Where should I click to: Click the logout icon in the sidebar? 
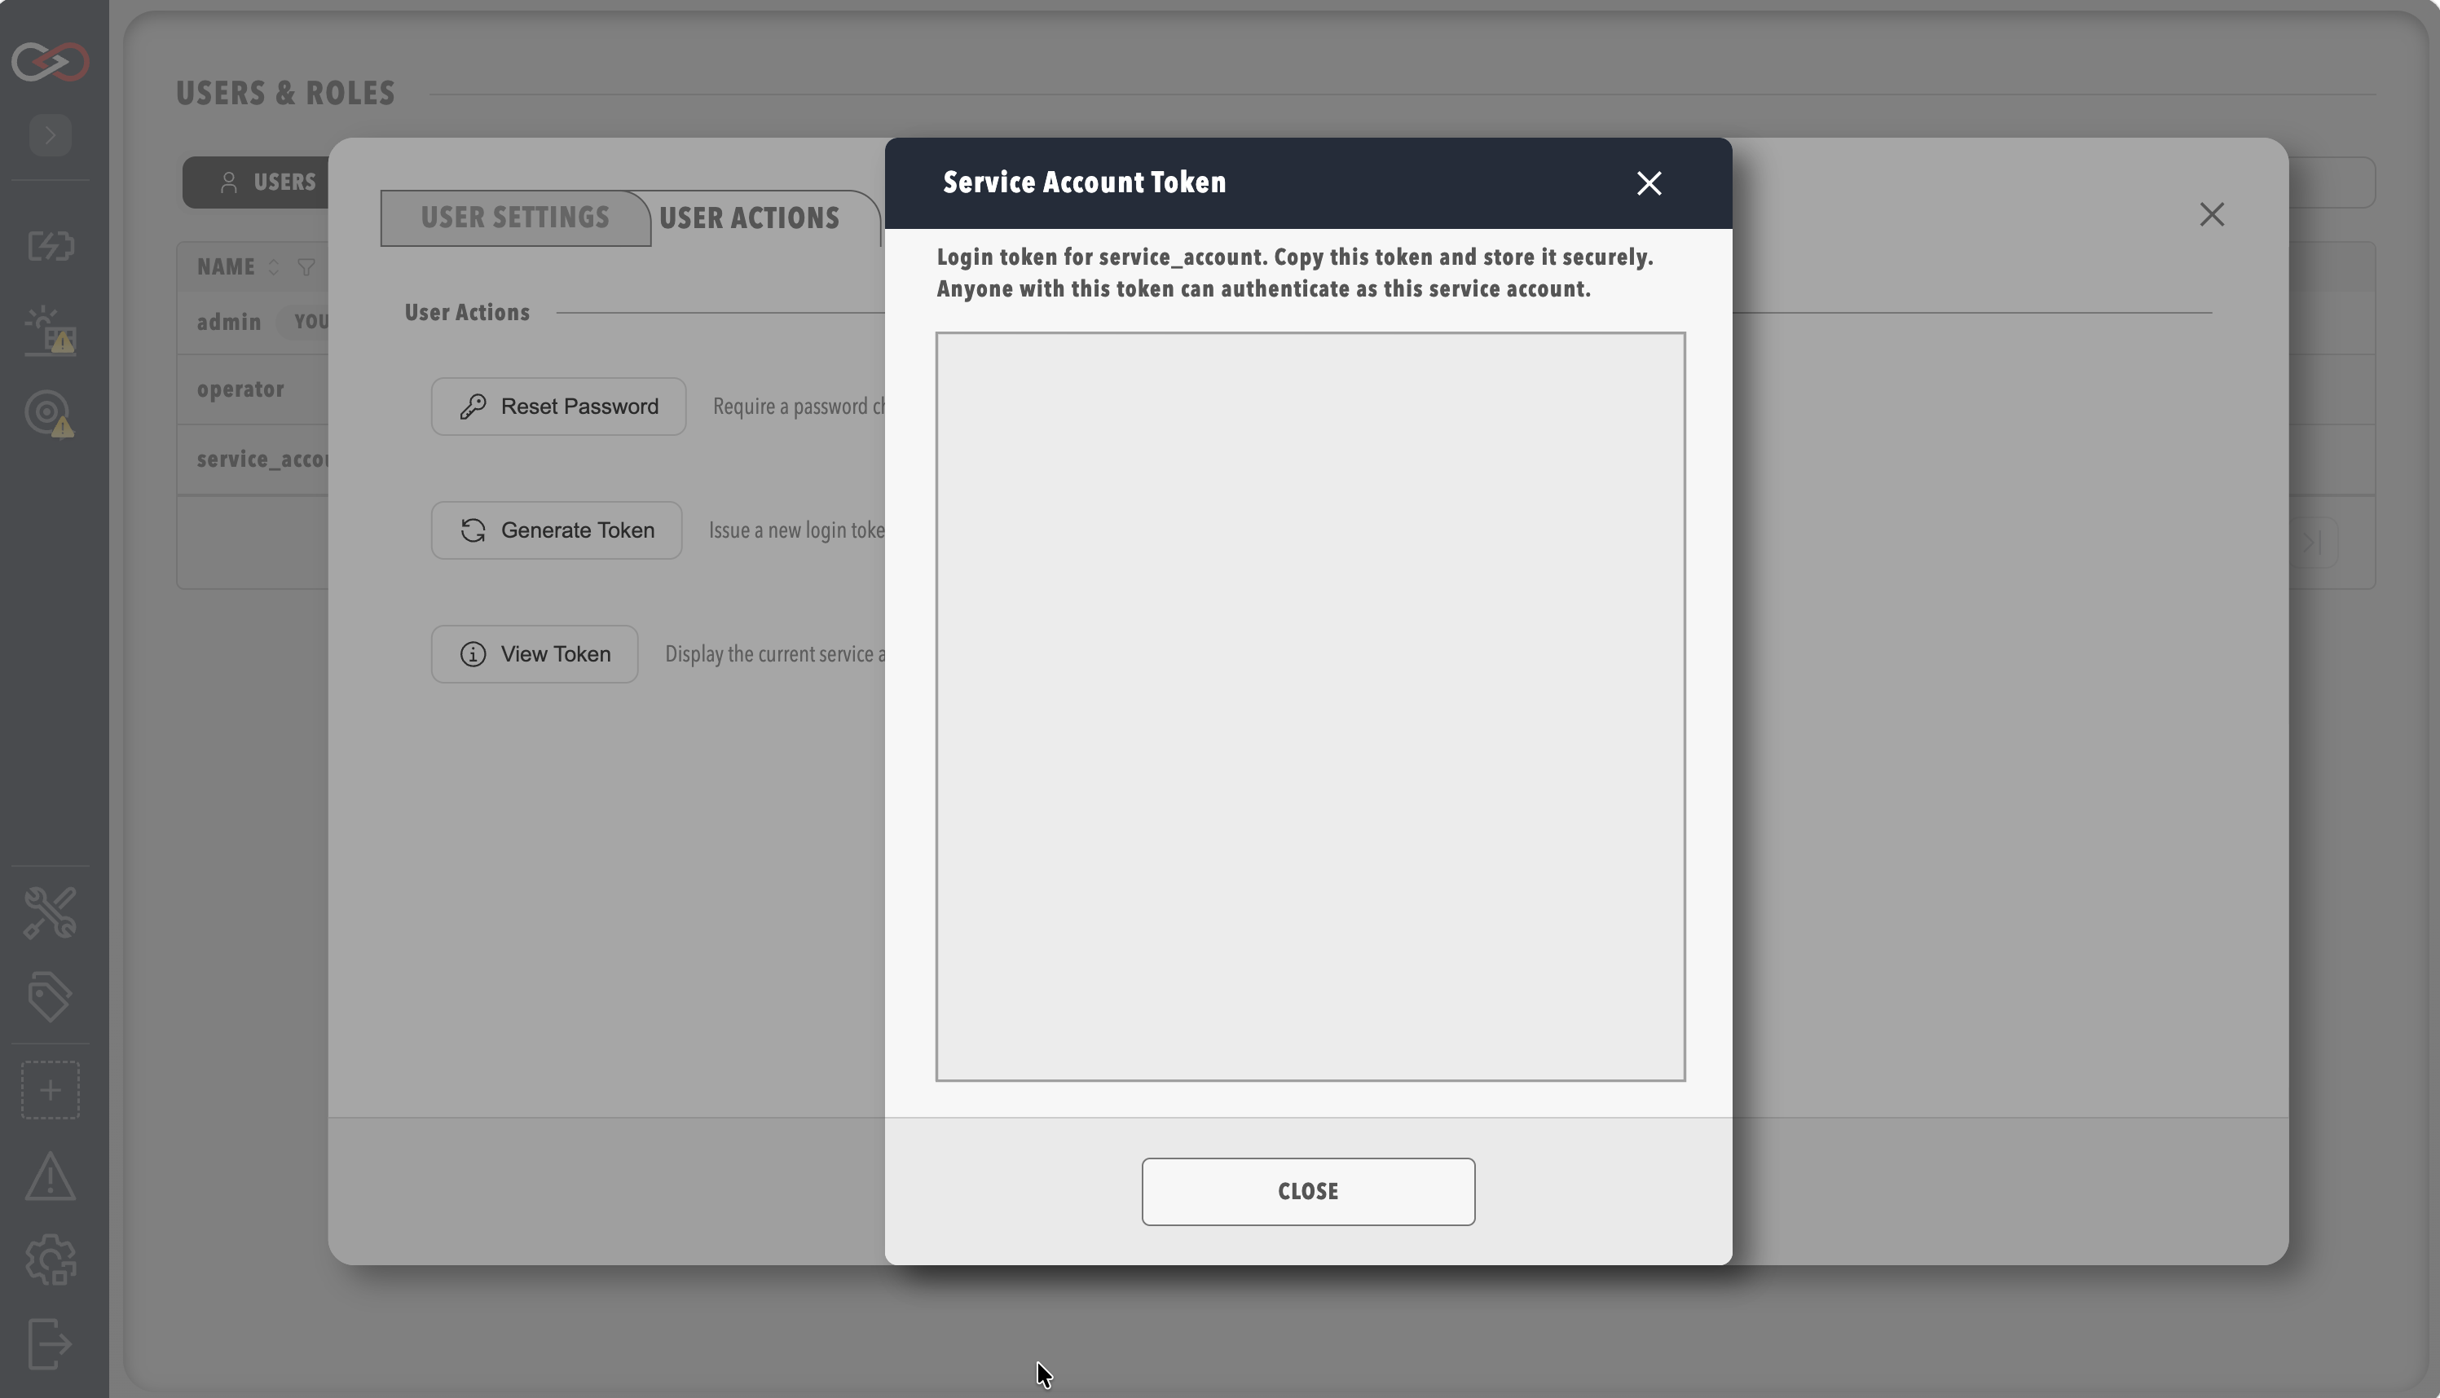coord(51,1343)
